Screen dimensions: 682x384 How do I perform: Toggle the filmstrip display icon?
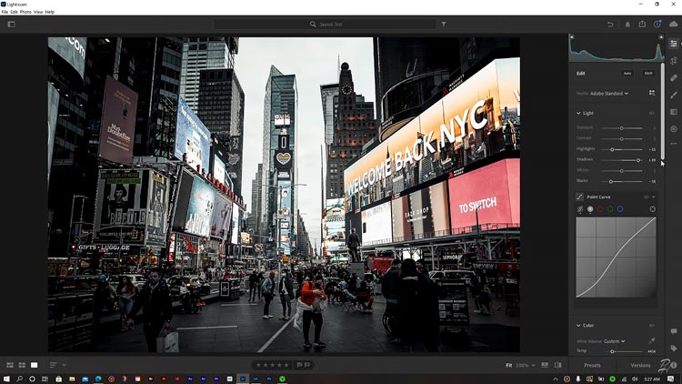(545, 365)
